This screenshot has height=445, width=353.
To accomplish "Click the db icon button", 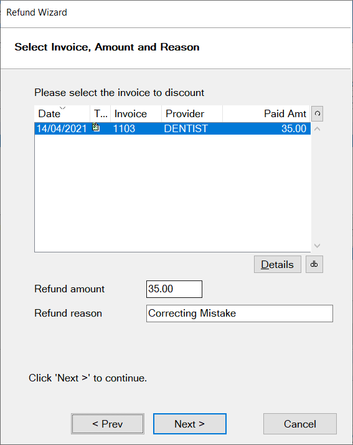I will [314, 264].
